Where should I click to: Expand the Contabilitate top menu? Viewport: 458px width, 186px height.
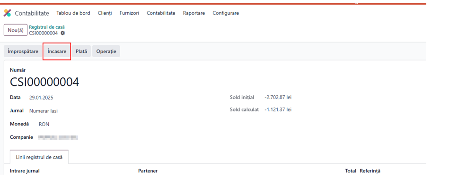[x=161, y=13]
